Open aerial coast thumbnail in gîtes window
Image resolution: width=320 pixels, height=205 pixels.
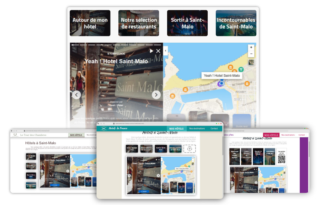coord(270,157)
